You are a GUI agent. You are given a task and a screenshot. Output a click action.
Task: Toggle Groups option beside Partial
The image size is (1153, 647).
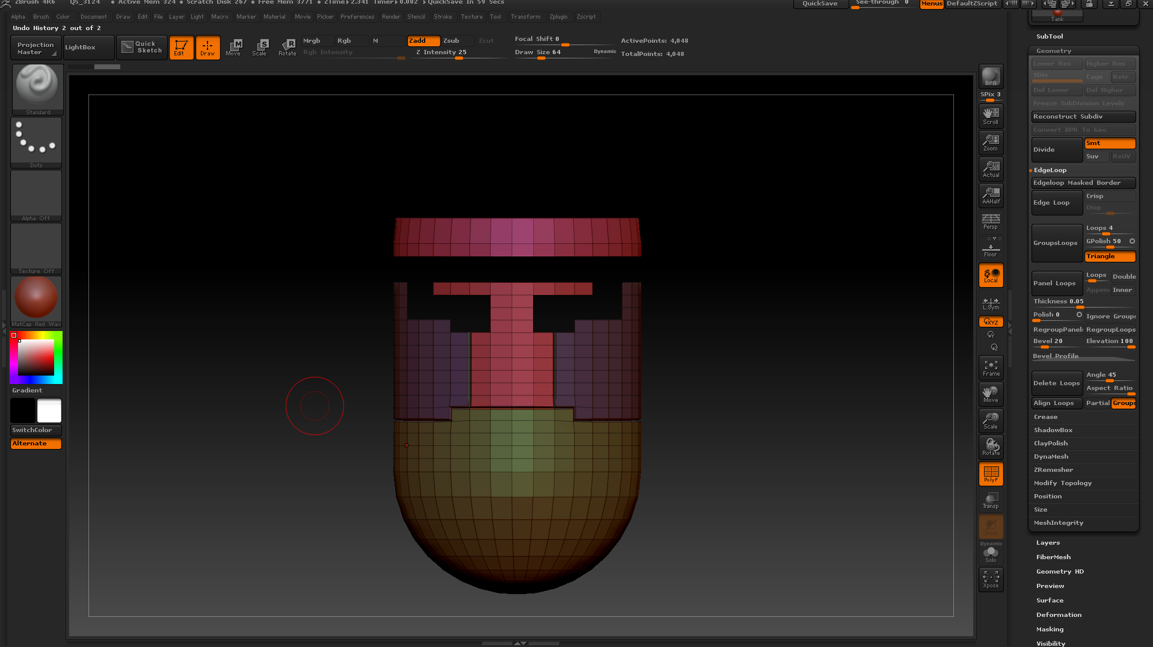coord(1124,403)
